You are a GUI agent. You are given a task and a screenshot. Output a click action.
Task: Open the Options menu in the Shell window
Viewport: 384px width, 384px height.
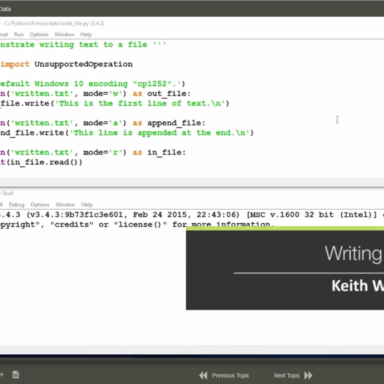(40, 205)
